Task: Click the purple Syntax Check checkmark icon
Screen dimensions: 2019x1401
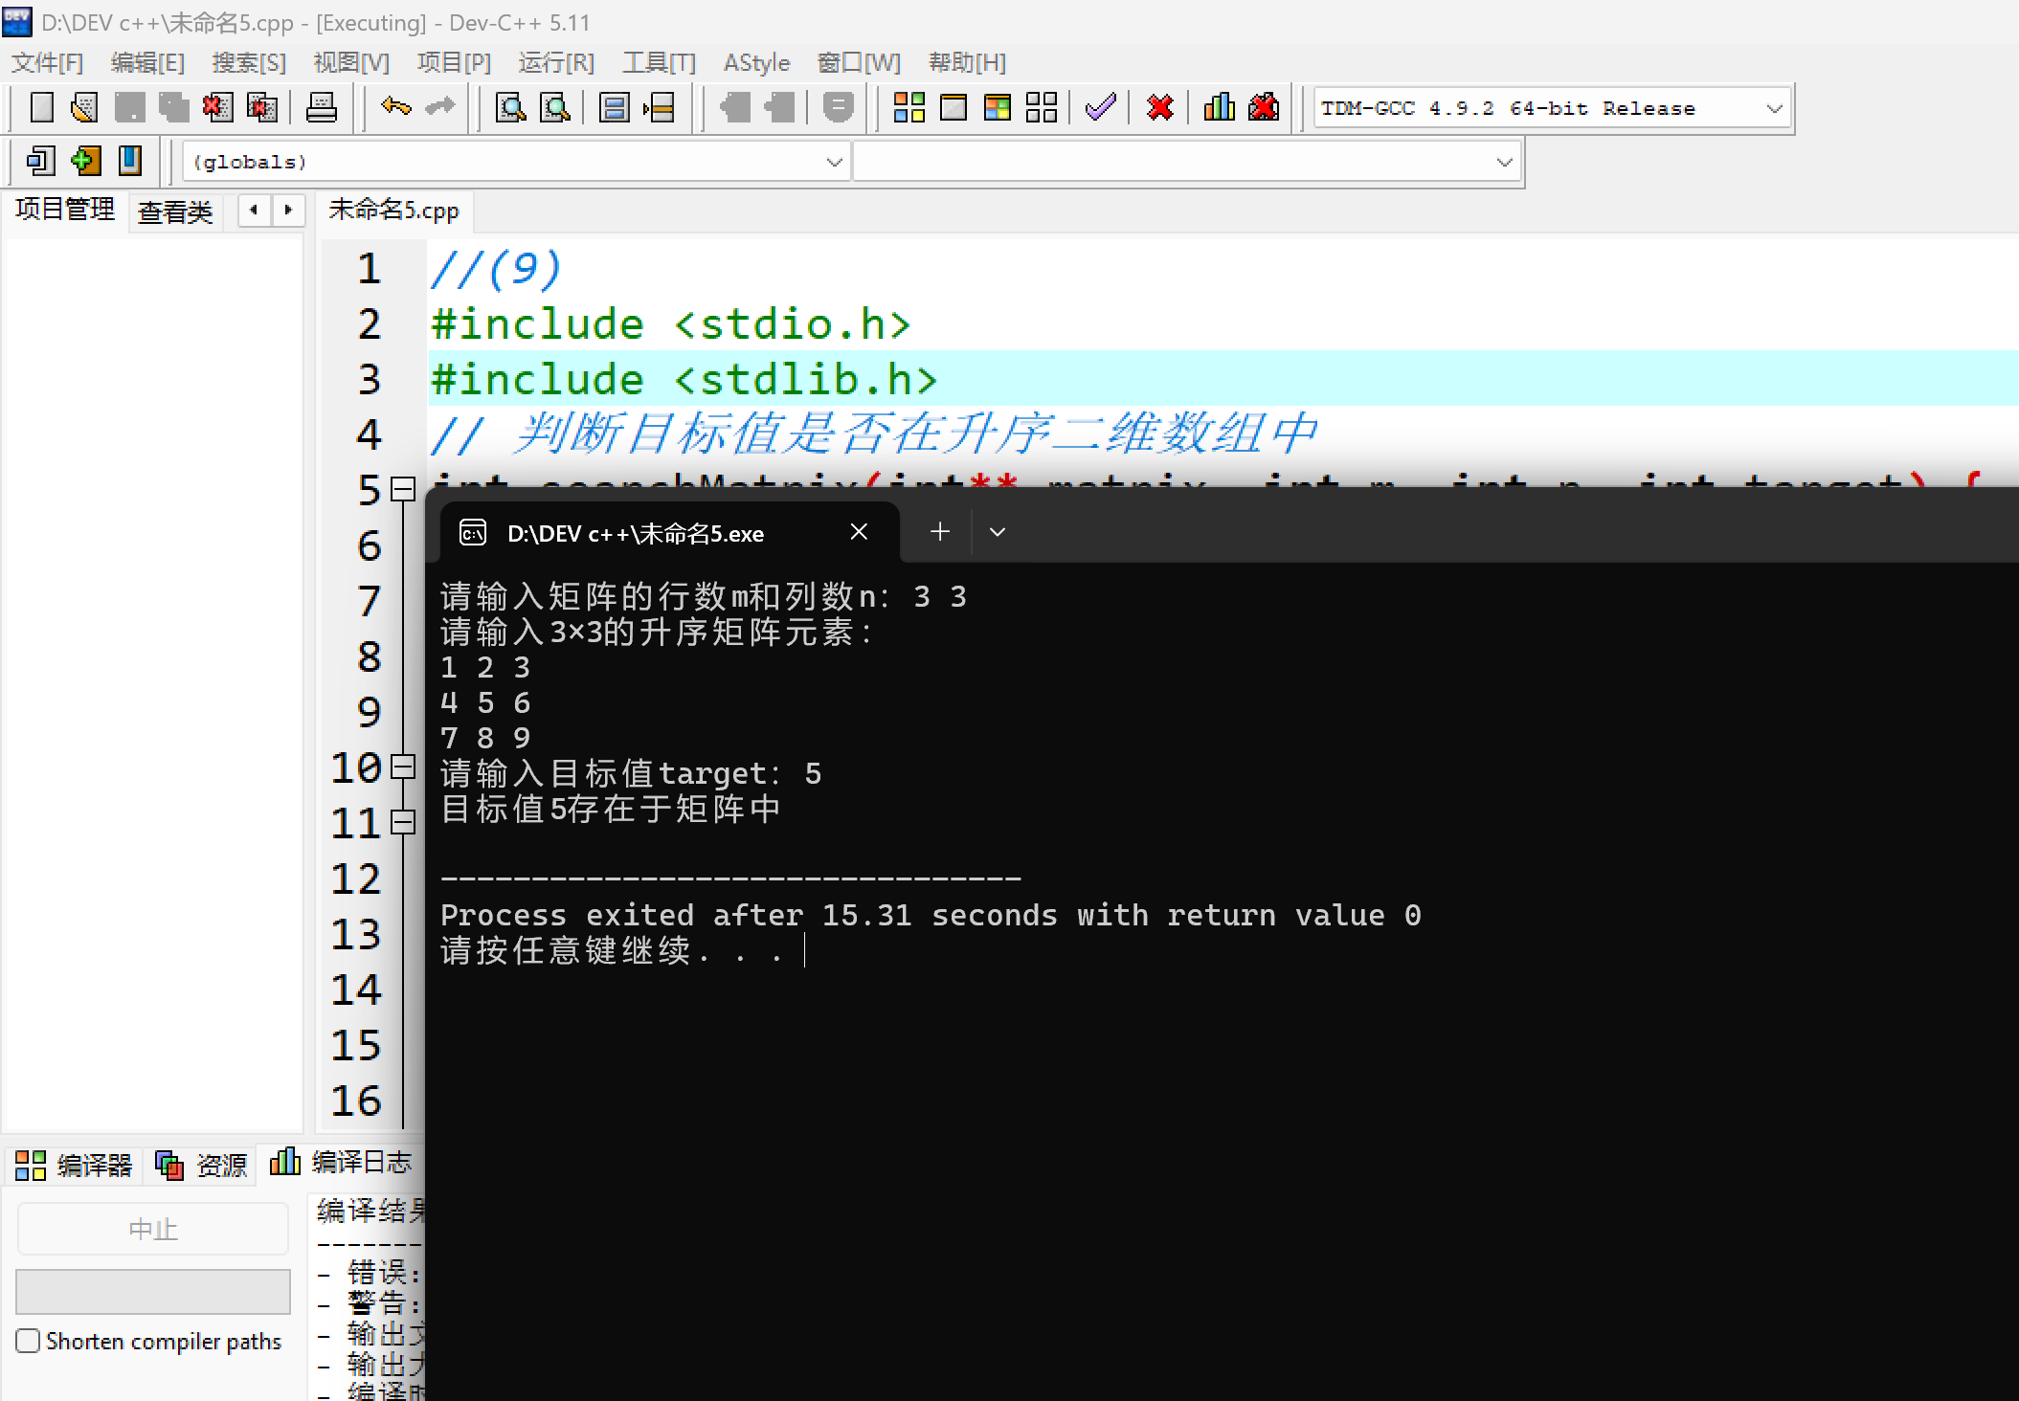Action: click(1100, 107)
